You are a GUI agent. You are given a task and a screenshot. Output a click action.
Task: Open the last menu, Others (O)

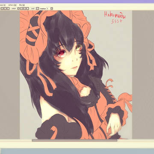pos(22,5)
